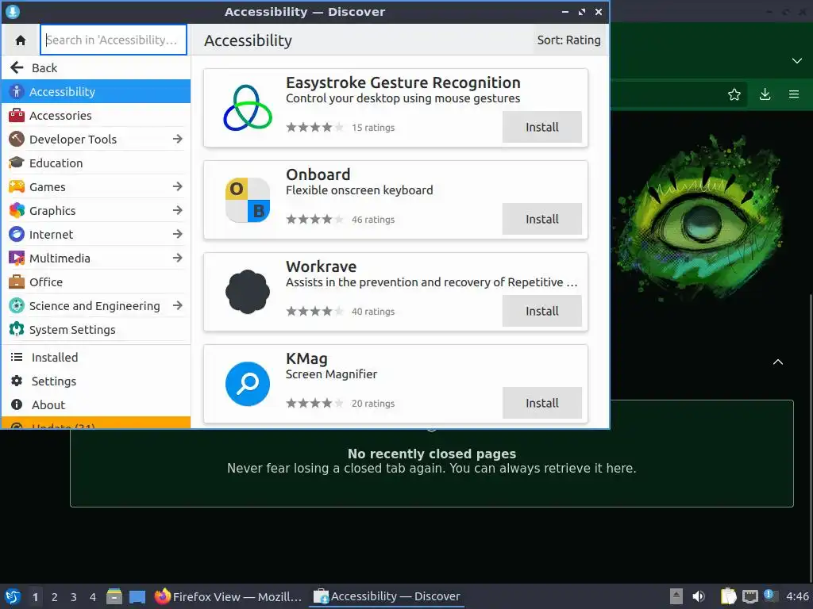Open the Accessories category
This screenshot has width=813, height=609.
click(96, 116)
